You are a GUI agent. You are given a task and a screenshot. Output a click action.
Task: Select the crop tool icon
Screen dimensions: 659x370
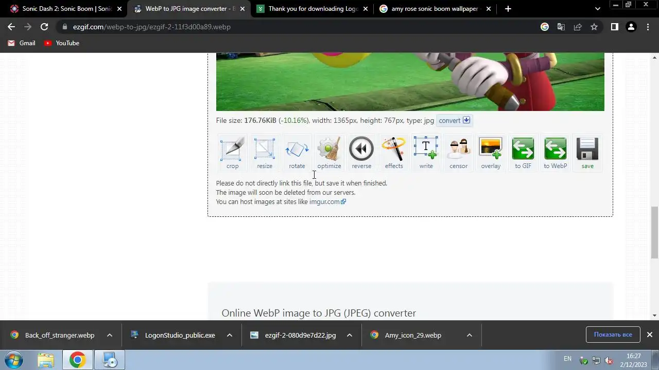(x=232, y=153)
